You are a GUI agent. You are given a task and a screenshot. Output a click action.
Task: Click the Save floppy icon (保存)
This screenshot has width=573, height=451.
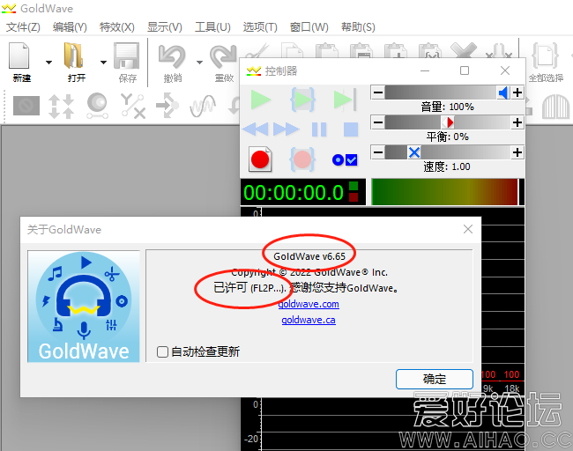point(126,55)
